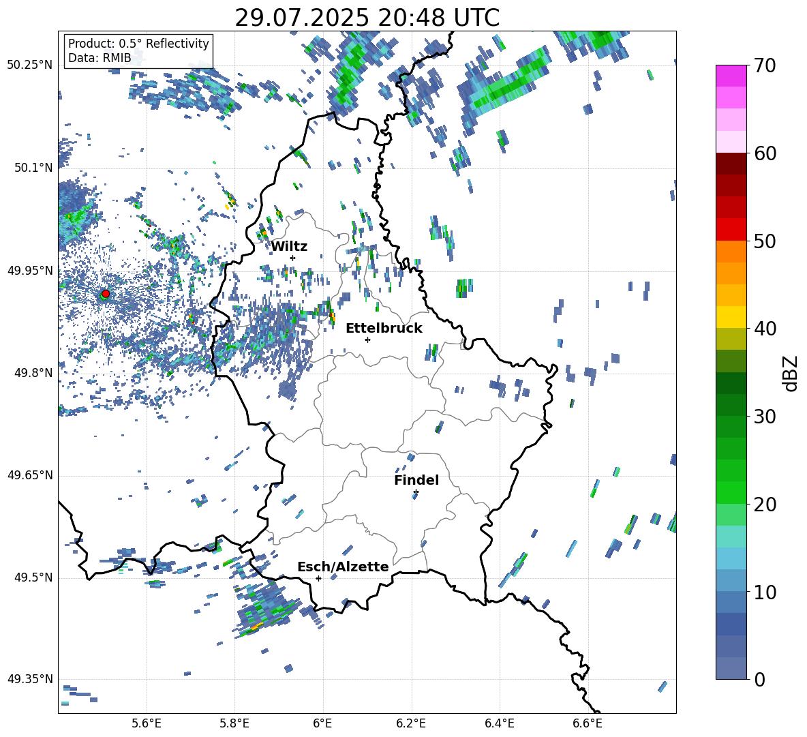This screenshot has height=737, width=807.
Task: Click the Esch/Alzette city label
Action: (x=344, y=567)
